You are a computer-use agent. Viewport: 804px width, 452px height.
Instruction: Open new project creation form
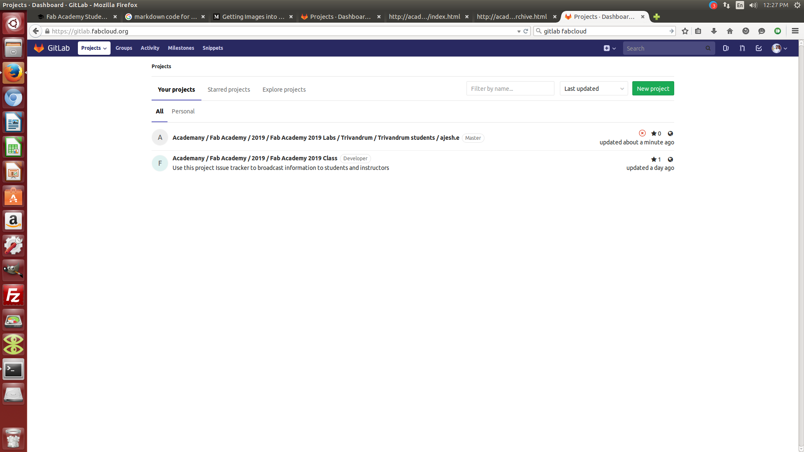(653, 88)
